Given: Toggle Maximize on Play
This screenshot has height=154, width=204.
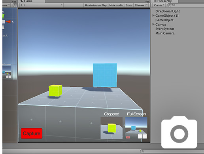Looking at the screenshot, I should pos(96,5).
